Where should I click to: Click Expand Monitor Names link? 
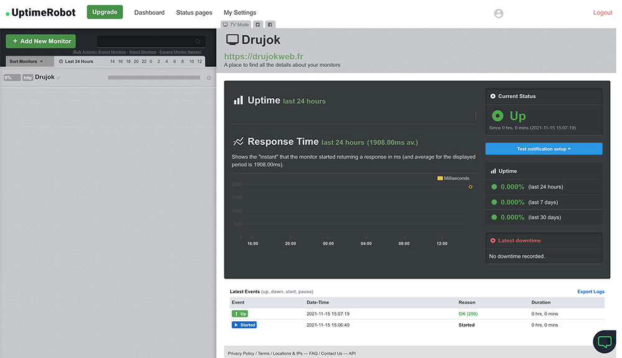180,52
